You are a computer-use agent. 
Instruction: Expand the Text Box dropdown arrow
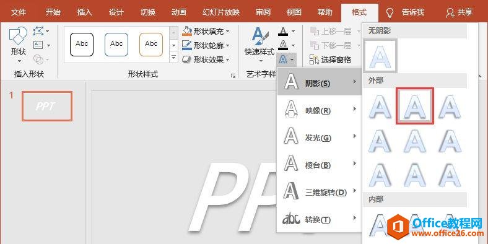click(49, 45)
